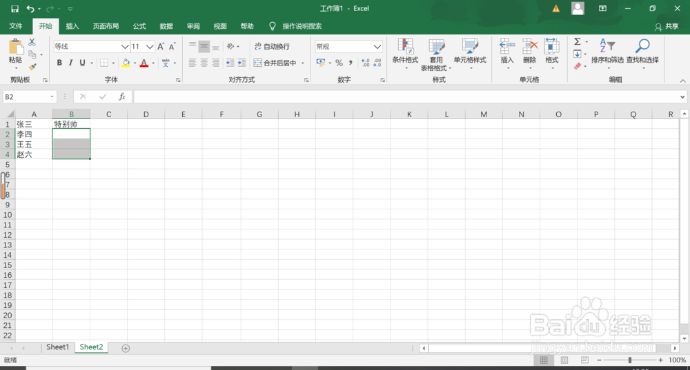
Task: Expand the formula bar
Action: [682, 96]
